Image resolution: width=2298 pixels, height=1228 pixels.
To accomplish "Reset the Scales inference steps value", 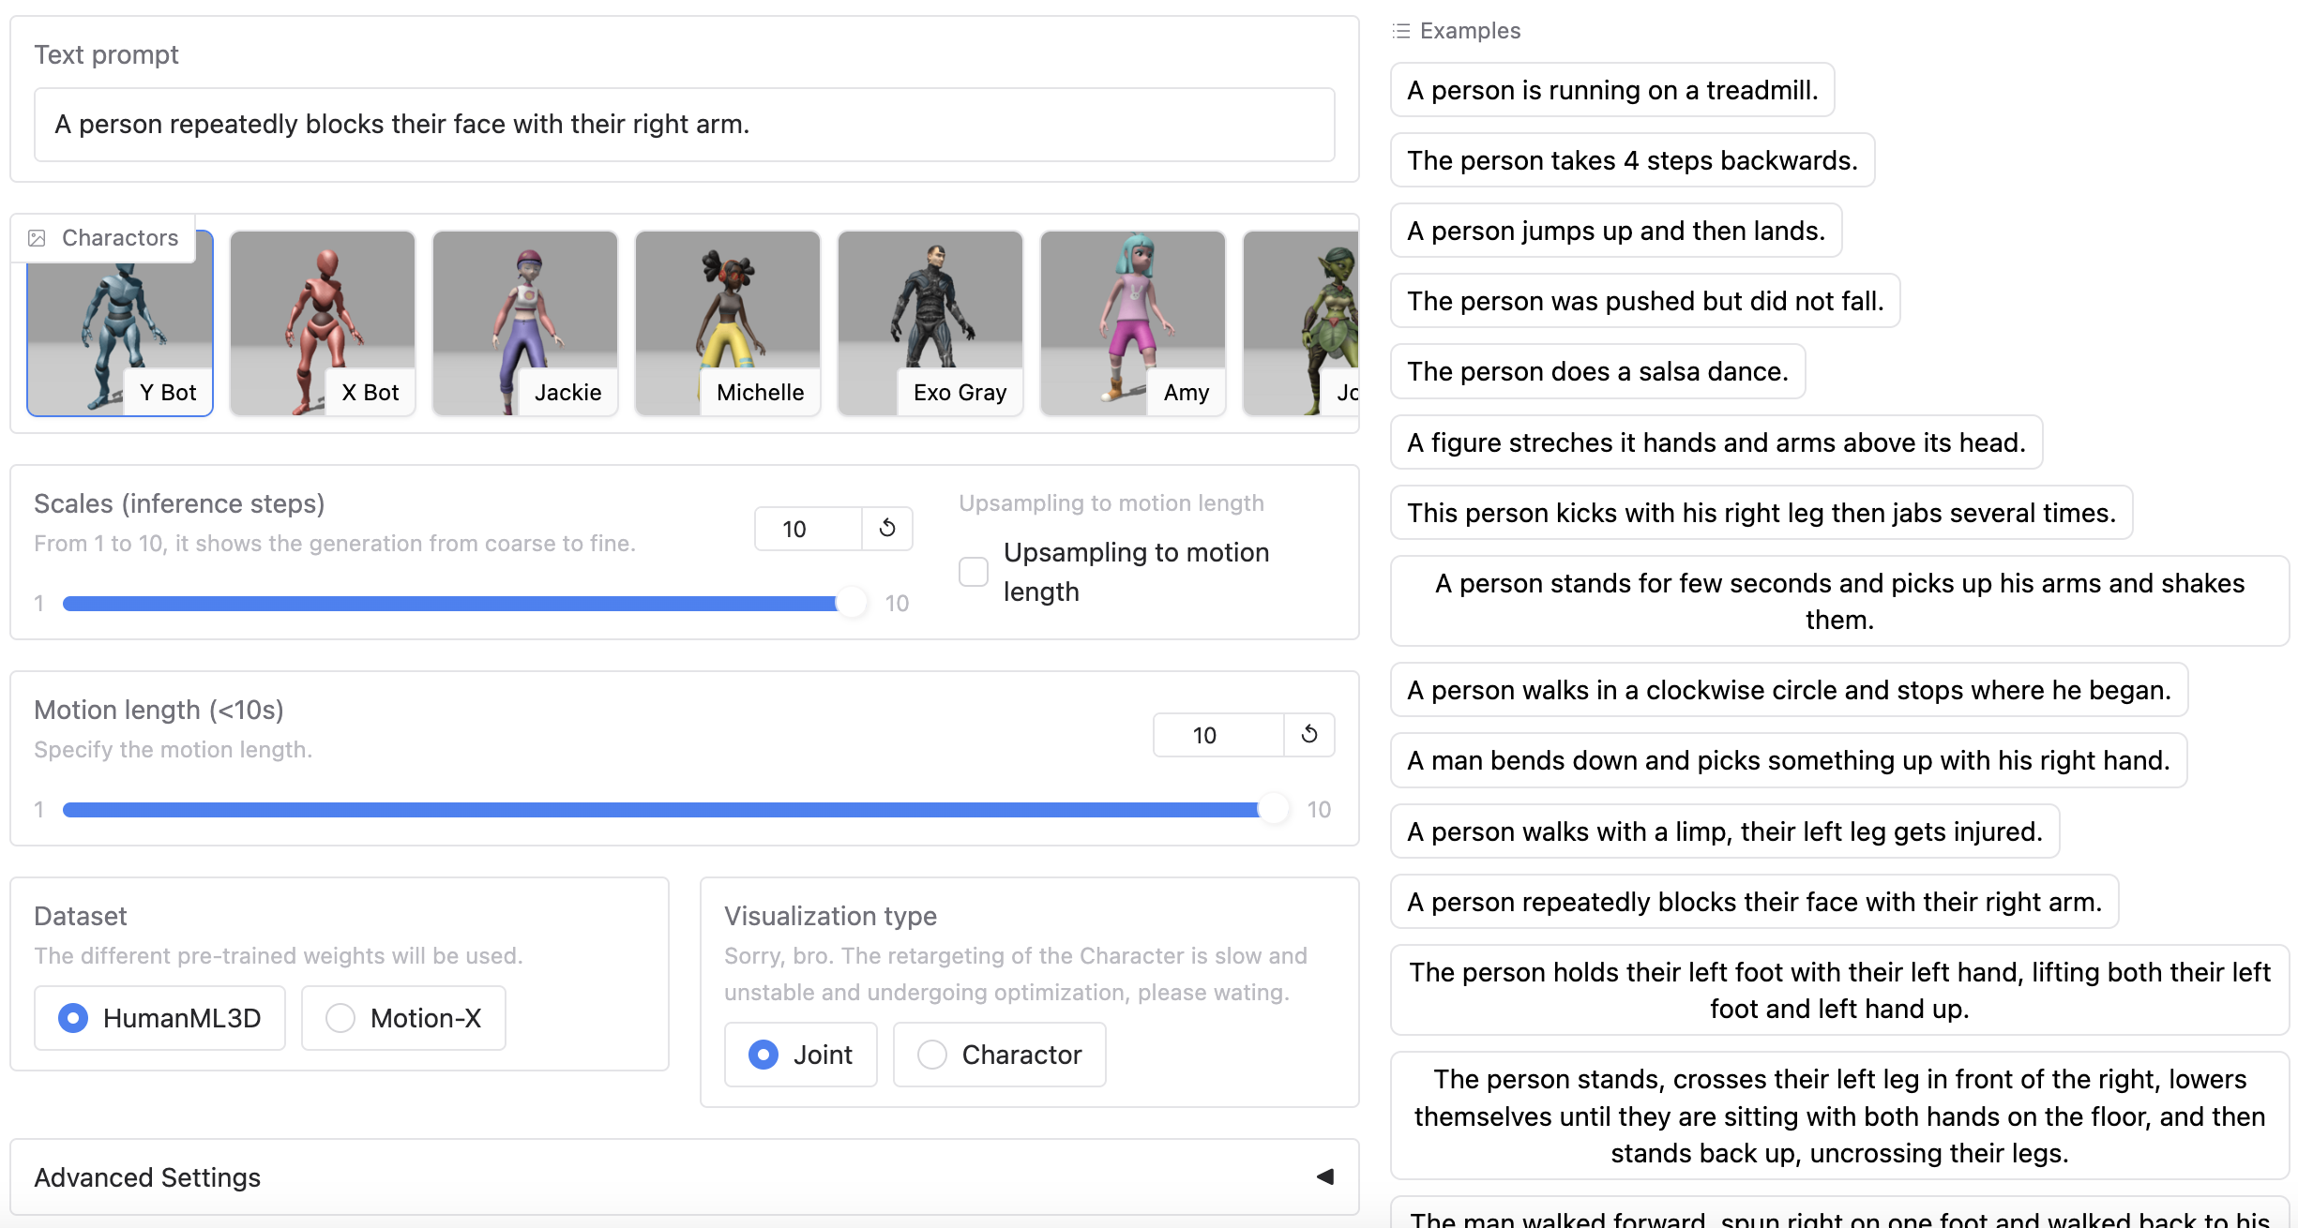I will pyautogui.click(x=886, y=529).
